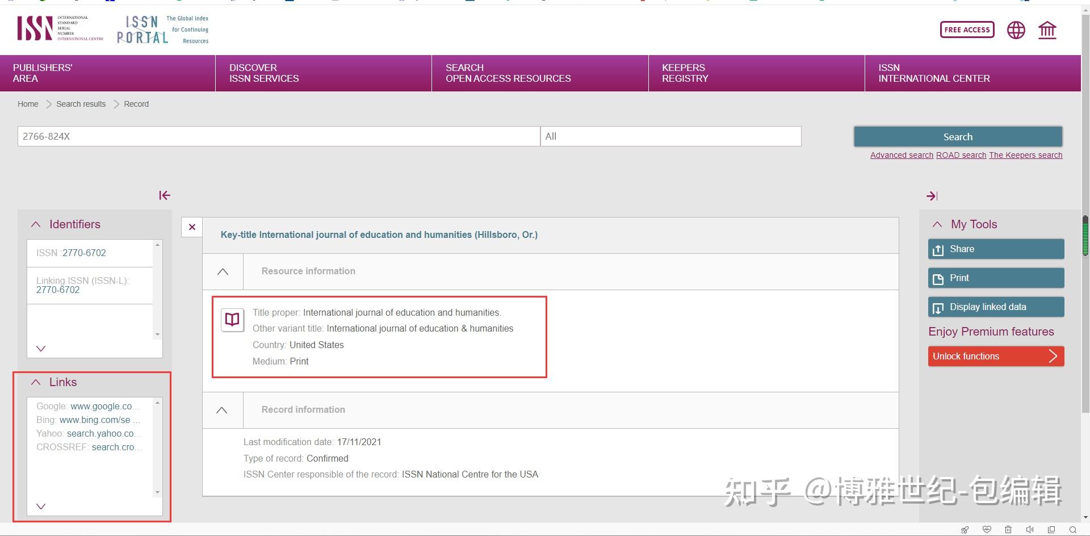This screenshot has width=1090, height=536.
Task: Click the rocket icon in status bar
Action: click(x=965, y=530)
